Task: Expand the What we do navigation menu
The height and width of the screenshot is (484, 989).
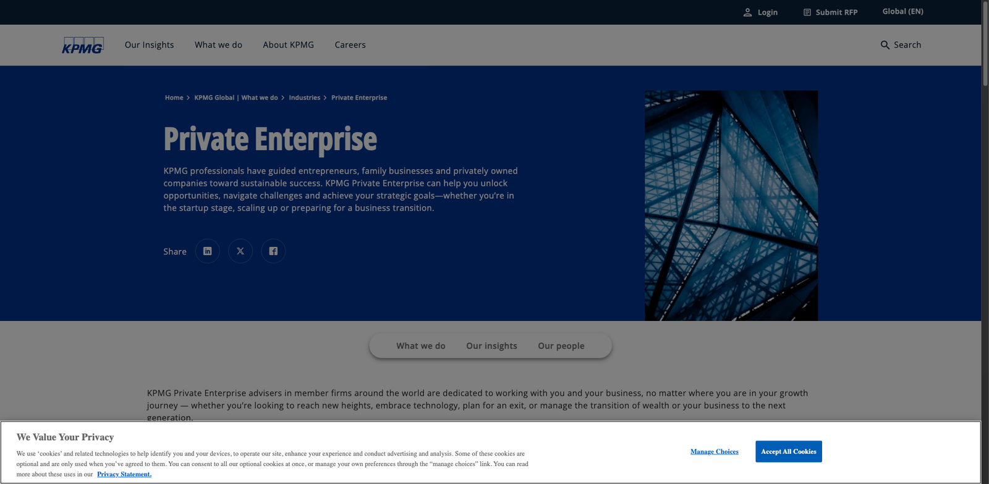Action: (x=218, y=45)
